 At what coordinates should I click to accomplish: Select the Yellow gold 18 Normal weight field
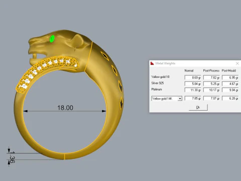pos(193,77)
